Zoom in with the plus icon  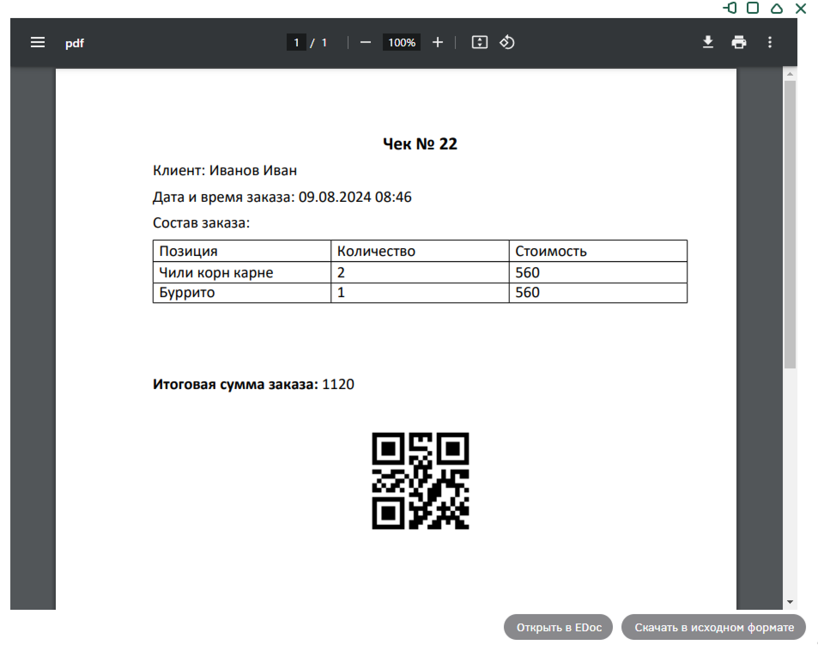click(x=437, y=43)
